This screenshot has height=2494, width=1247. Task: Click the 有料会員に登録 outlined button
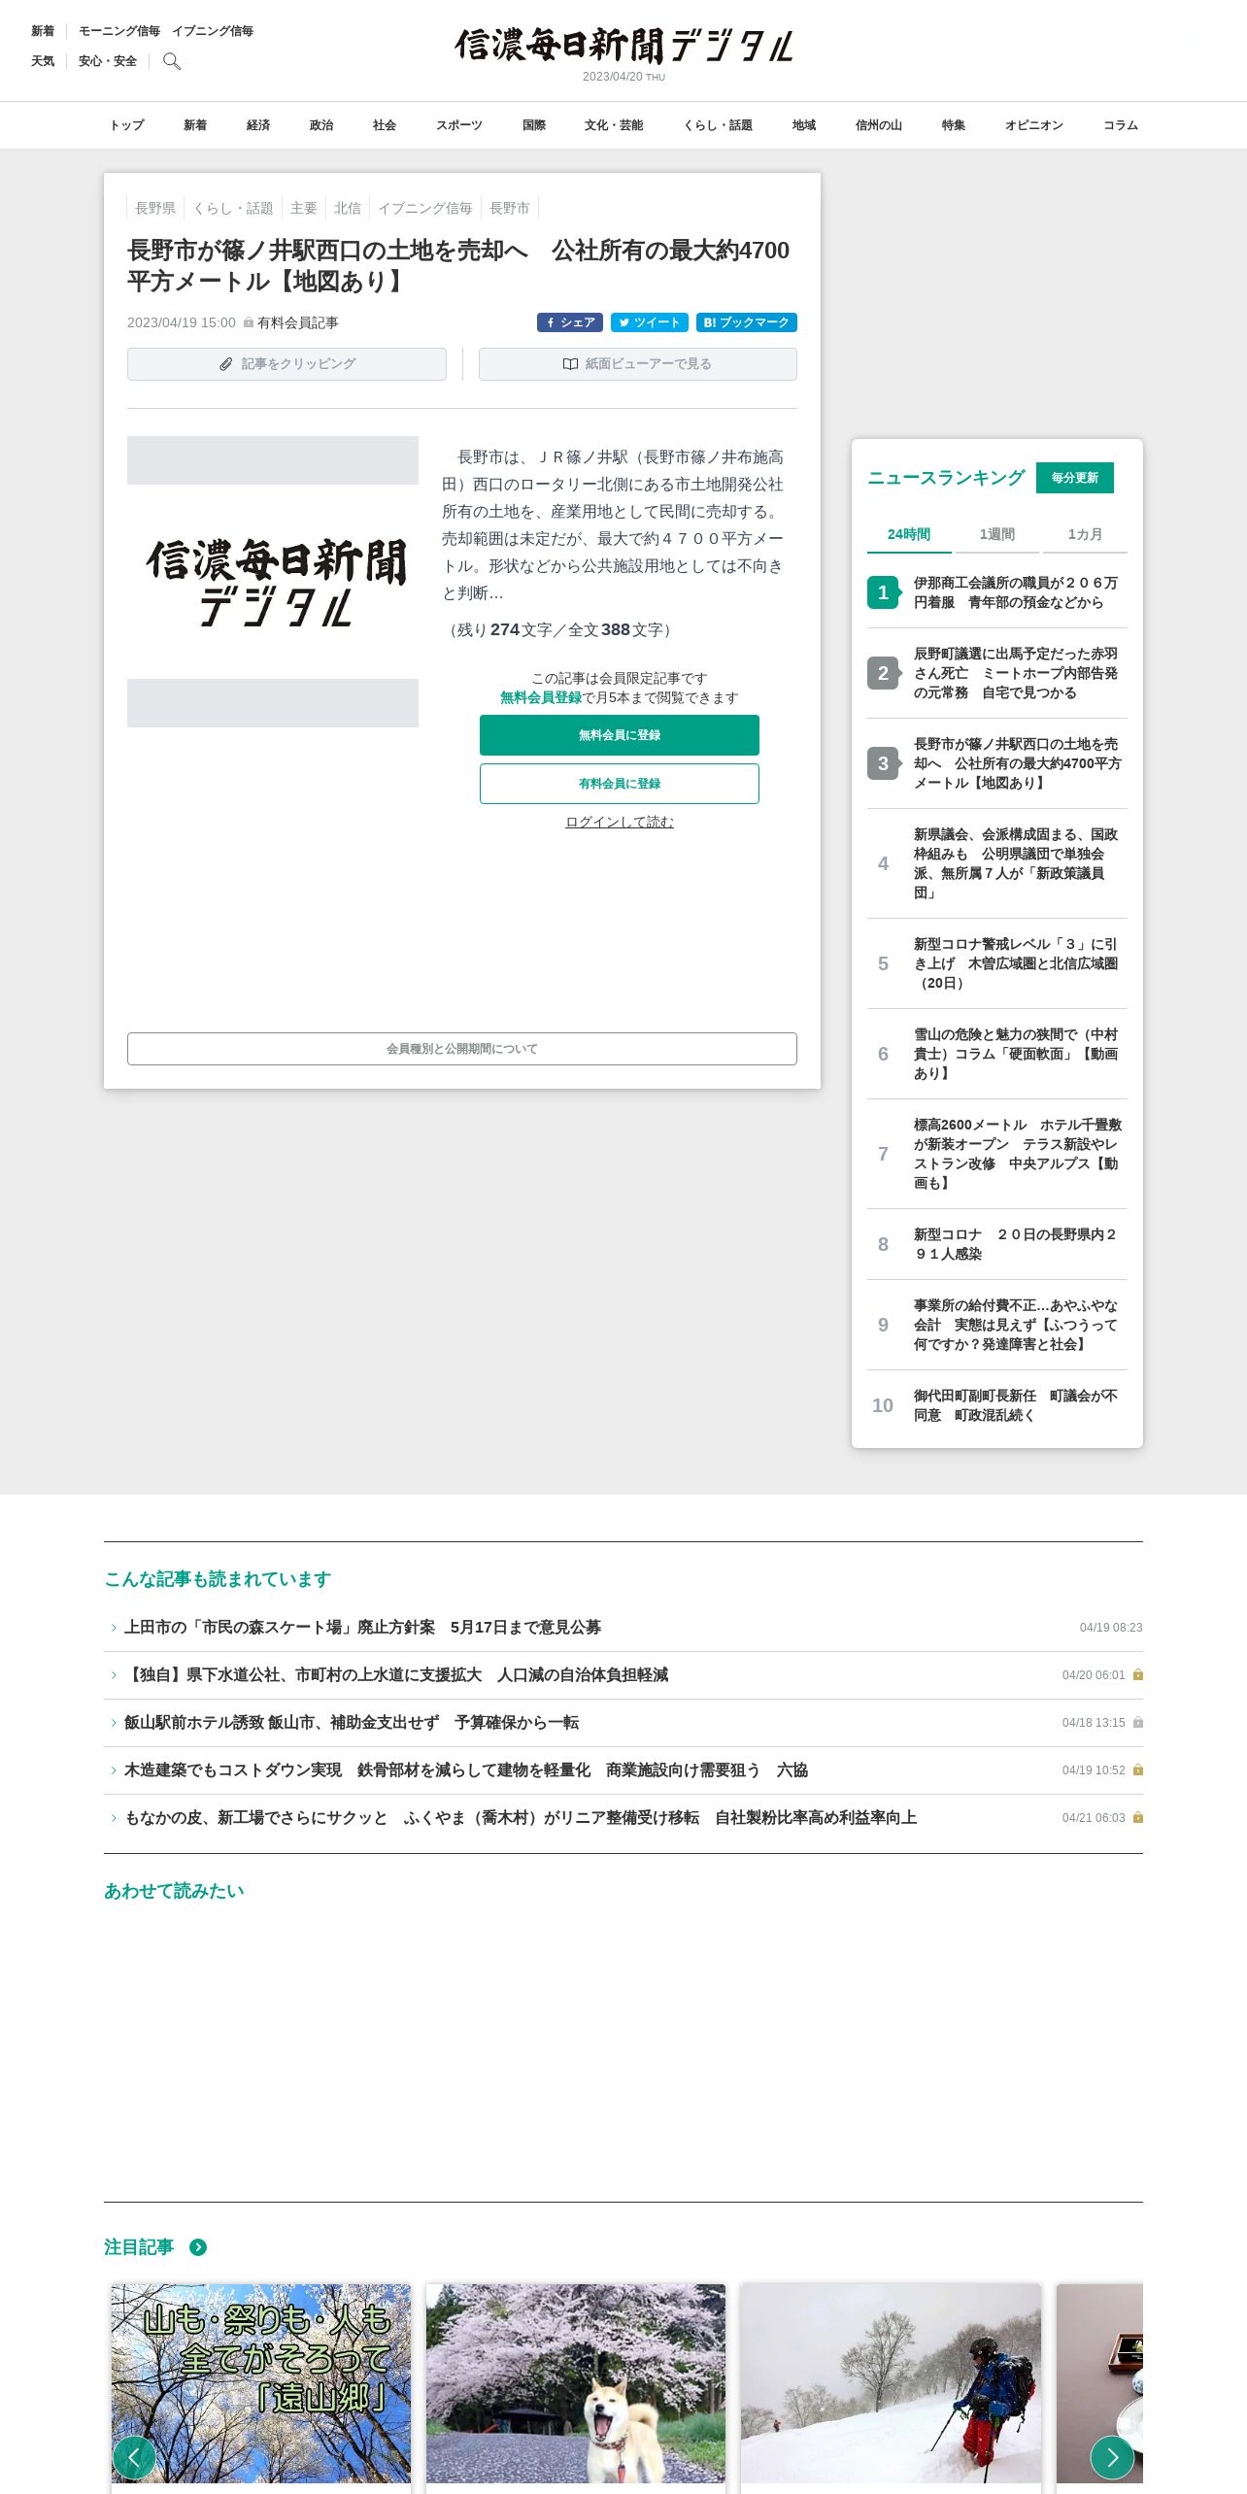coord(620,784)
